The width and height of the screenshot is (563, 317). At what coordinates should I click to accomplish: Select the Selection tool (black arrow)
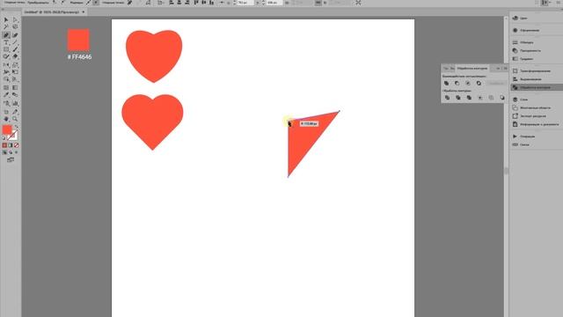(x=6, y=19)
